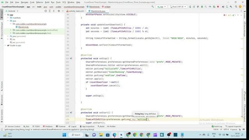Open the Pixel 2 API device dropdown

[178, 7]
